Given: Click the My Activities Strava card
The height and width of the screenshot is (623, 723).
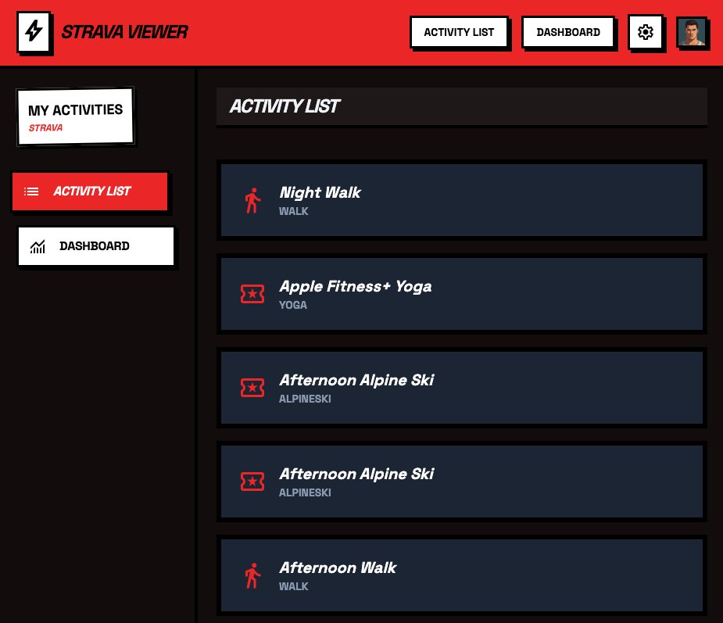Looking at the screenshot, I should [76, 116].
